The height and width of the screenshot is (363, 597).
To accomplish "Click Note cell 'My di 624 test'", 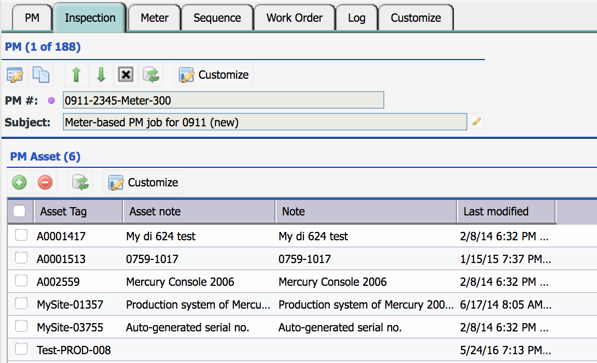I will 313,237.
